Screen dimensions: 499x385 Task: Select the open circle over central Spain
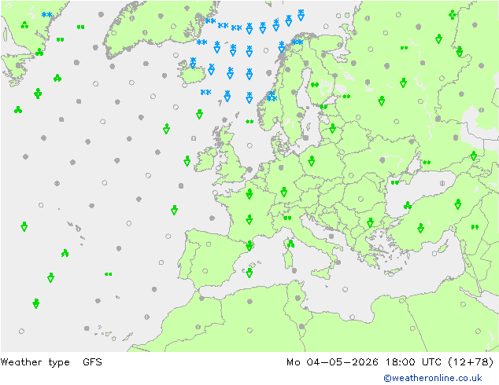click(x=205, y=271)
